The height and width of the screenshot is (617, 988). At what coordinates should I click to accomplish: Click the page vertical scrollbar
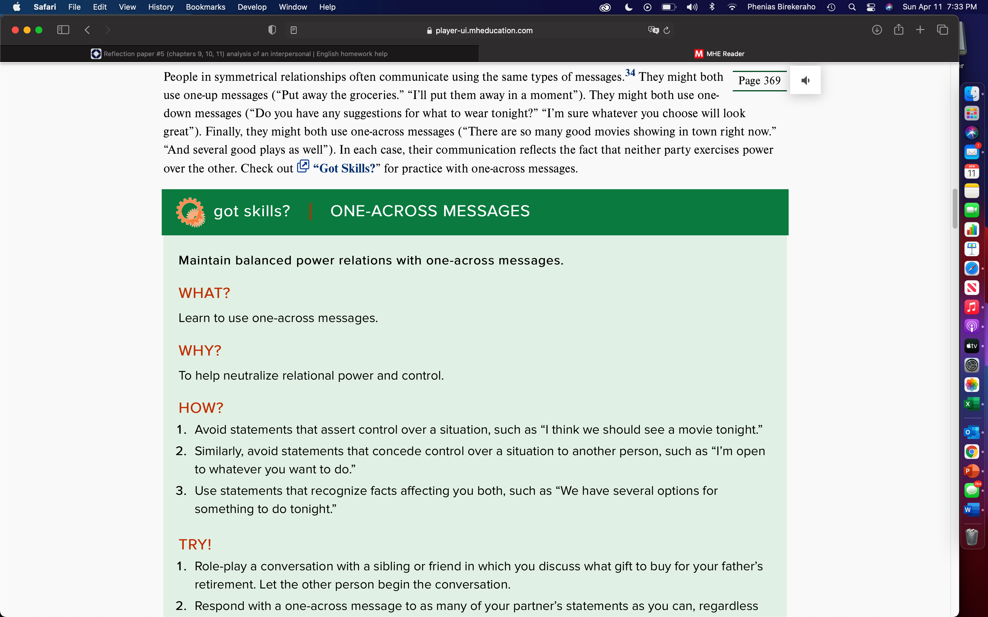click(x=955, y=209)
